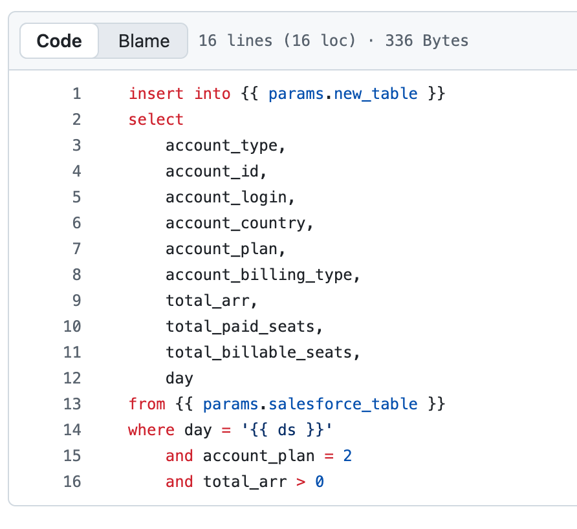Select the Code tab
This screenshot has width=577, height=529.
(x=59, y=40)
